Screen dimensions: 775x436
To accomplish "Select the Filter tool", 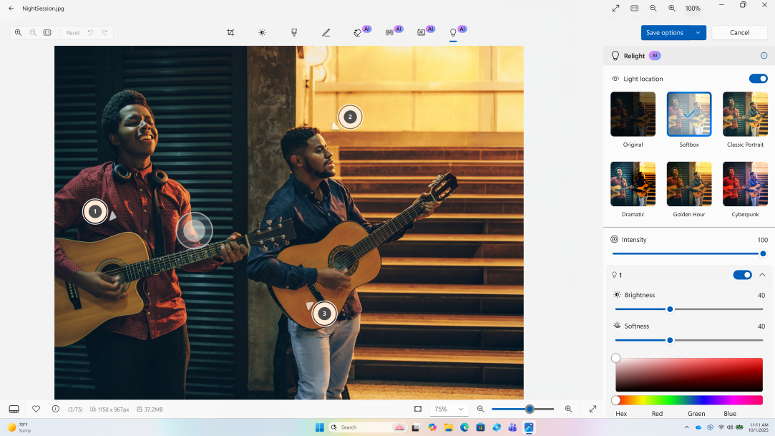I will tap(293, 32).
